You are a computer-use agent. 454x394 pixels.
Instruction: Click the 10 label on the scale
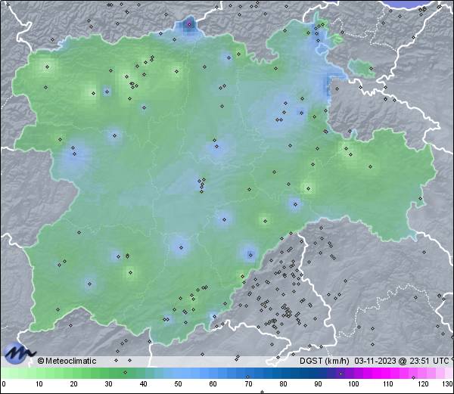click(39, 384)
